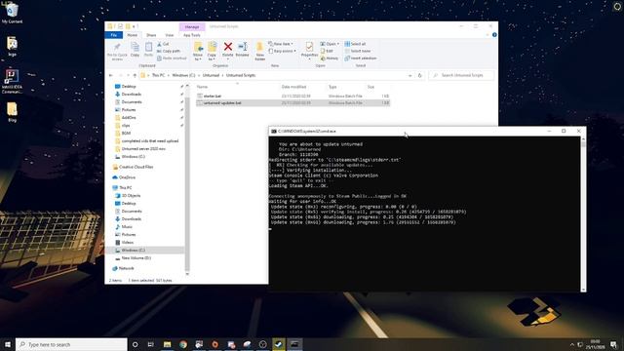This screenshot has width=624, height=351.
Task: Click the command prompt vertical scrollbar
Action: pos(583,214)
